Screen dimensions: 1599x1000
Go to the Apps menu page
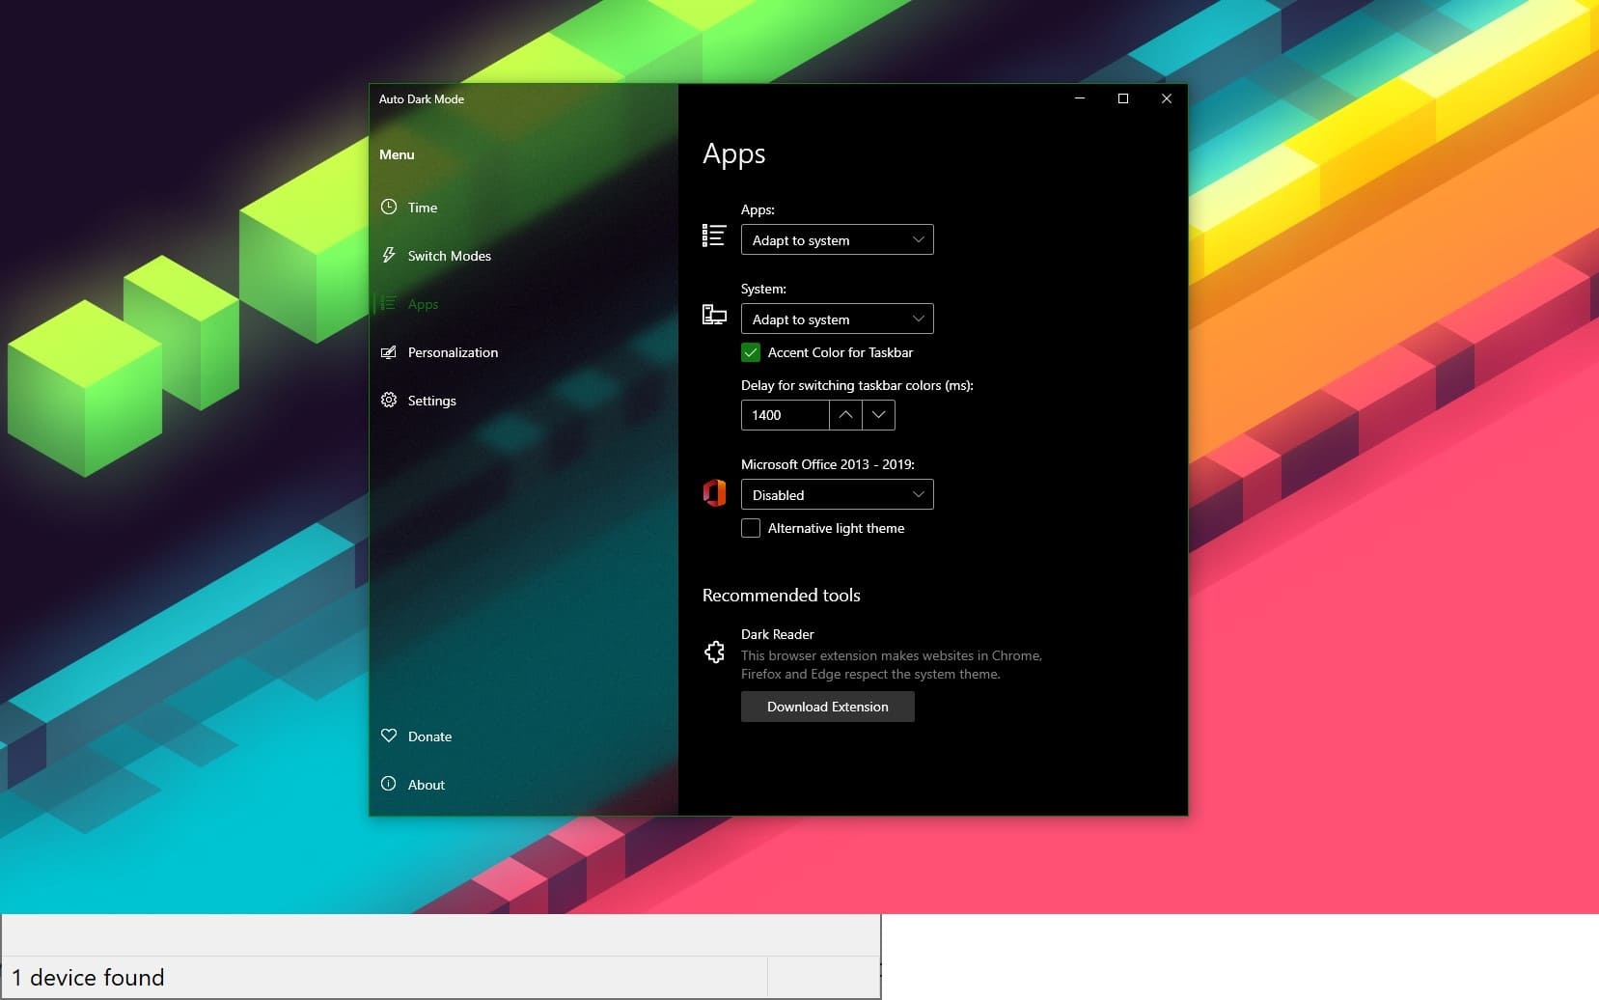tap(423, 304)
